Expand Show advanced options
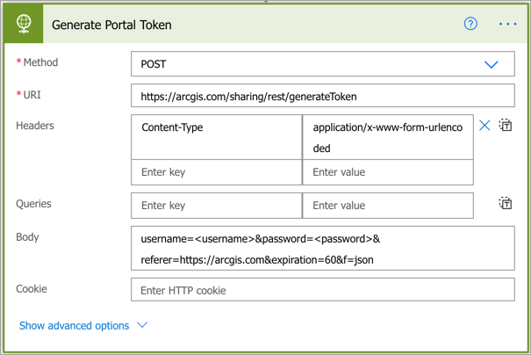Screen dimensions: 531x355 pos(74,325)
